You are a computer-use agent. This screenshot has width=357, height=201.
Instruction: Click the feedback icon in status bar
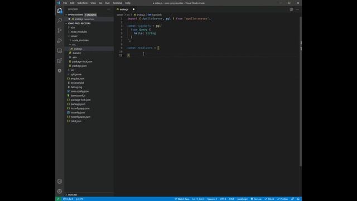point(292,199)
